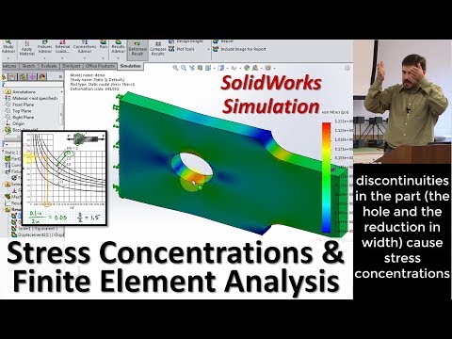Open View Orientation icon
The height and width of the screenshot is (339, 452).
tap(208, 68)
